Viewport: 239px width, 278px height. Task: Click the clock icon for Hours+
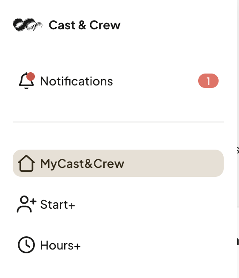coord(26,245)
